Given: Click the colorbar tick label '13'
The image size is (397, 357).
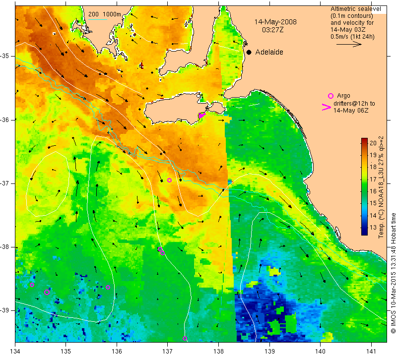Looking at the screenshot, I should click(373, 227).
